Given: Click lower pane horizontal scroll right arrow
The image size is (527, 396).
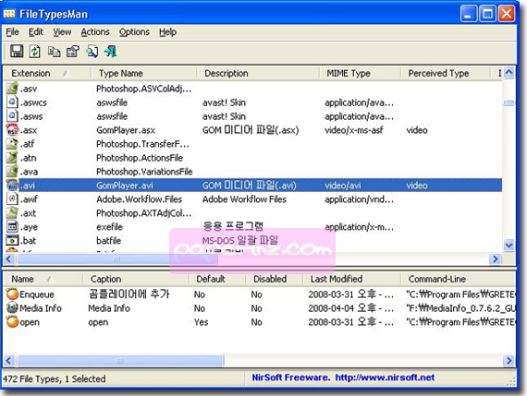Looking at the screenshot, I should 509,360.
